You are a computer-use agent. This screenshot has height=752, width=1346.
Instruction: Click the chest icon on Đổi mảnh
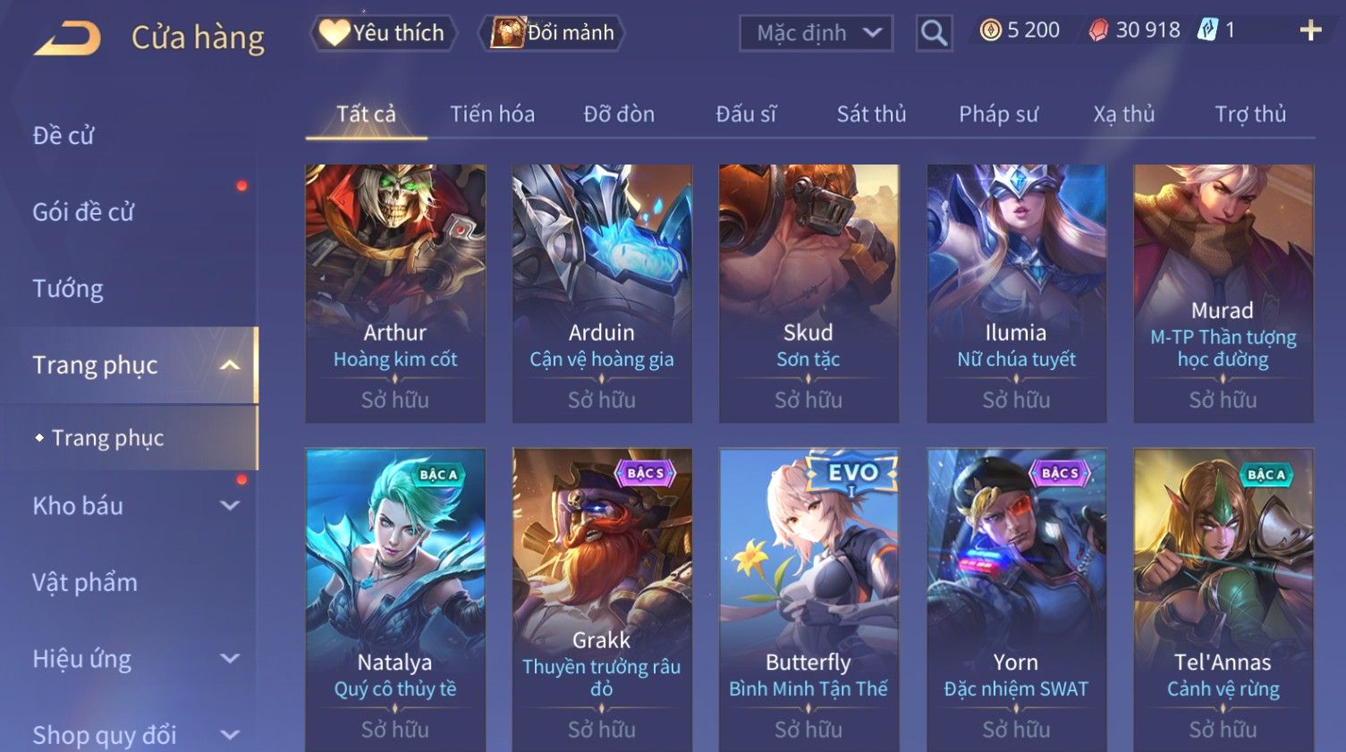click(507, 32)
